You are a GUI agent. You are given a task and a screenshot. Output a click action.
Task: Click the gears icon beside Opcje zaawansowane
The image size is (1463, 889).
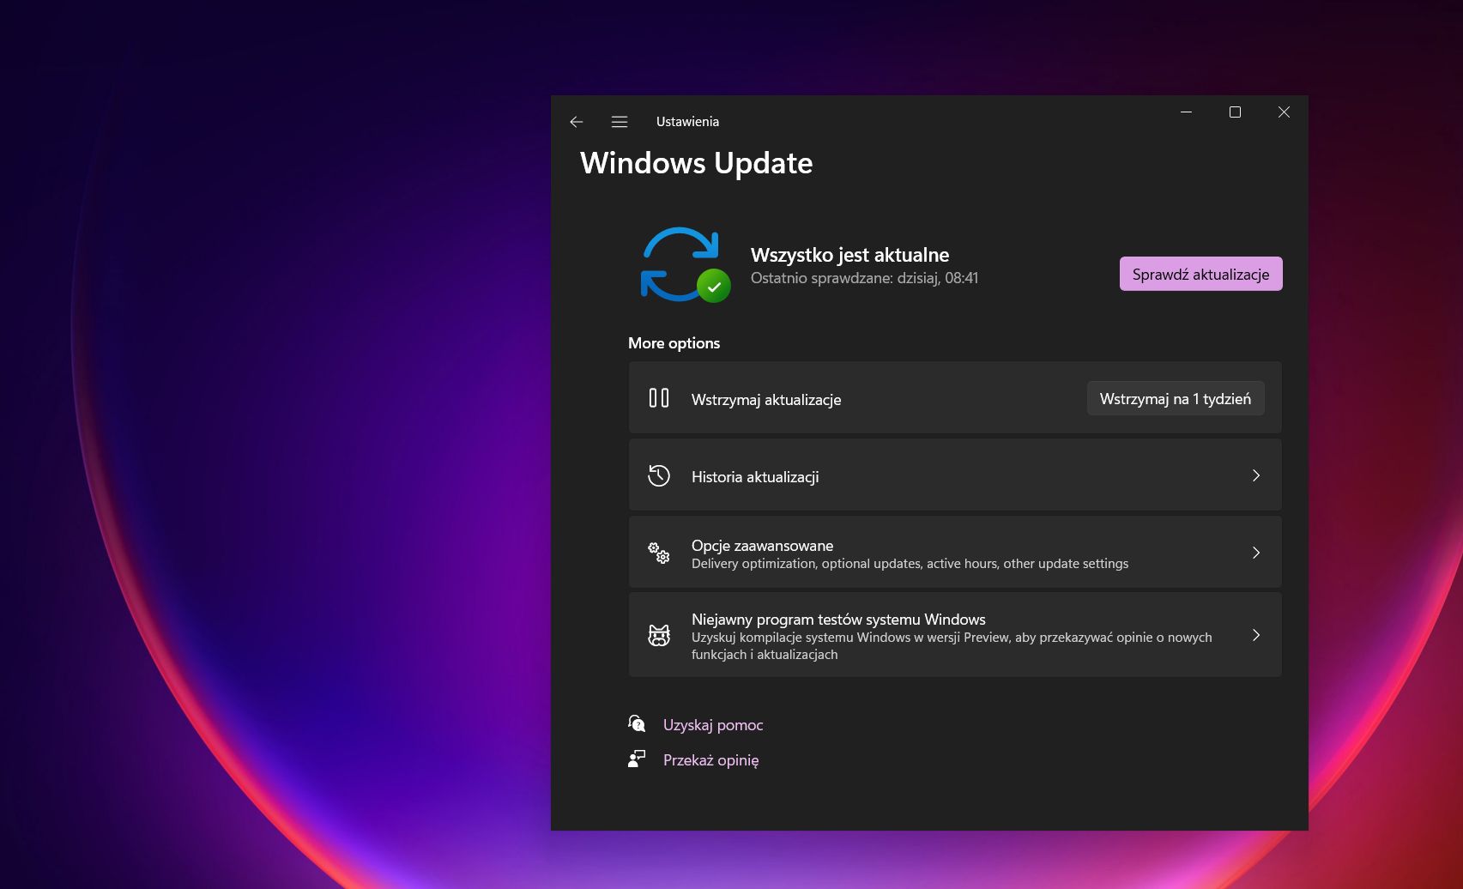659,553
